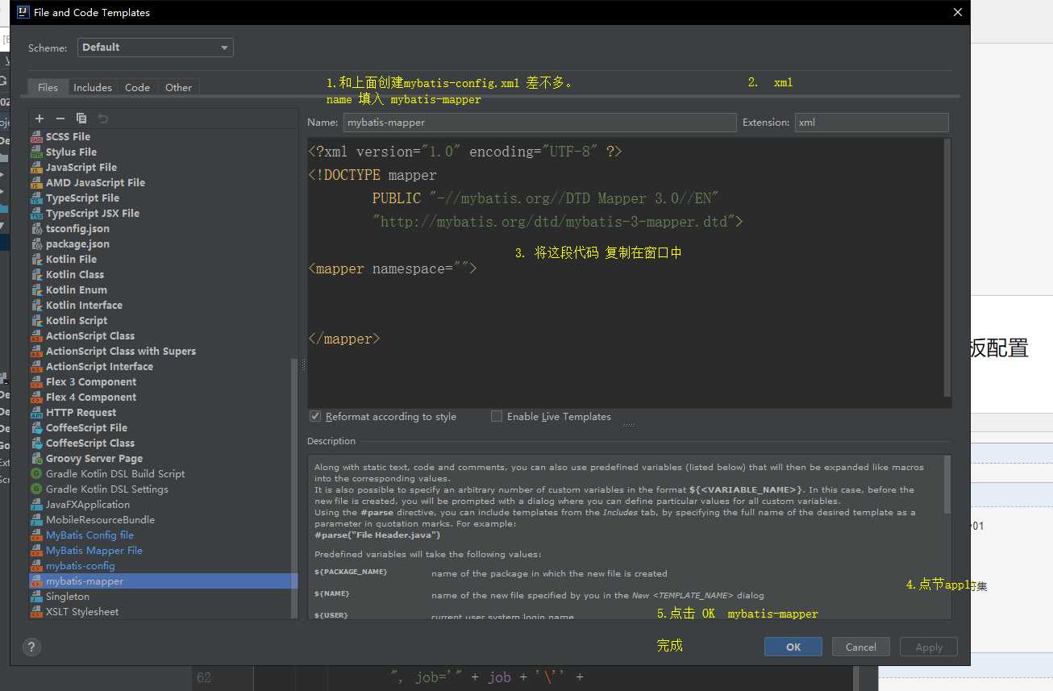Click the Singleton template icon
1053x691 pixels.
click(36, 597)
